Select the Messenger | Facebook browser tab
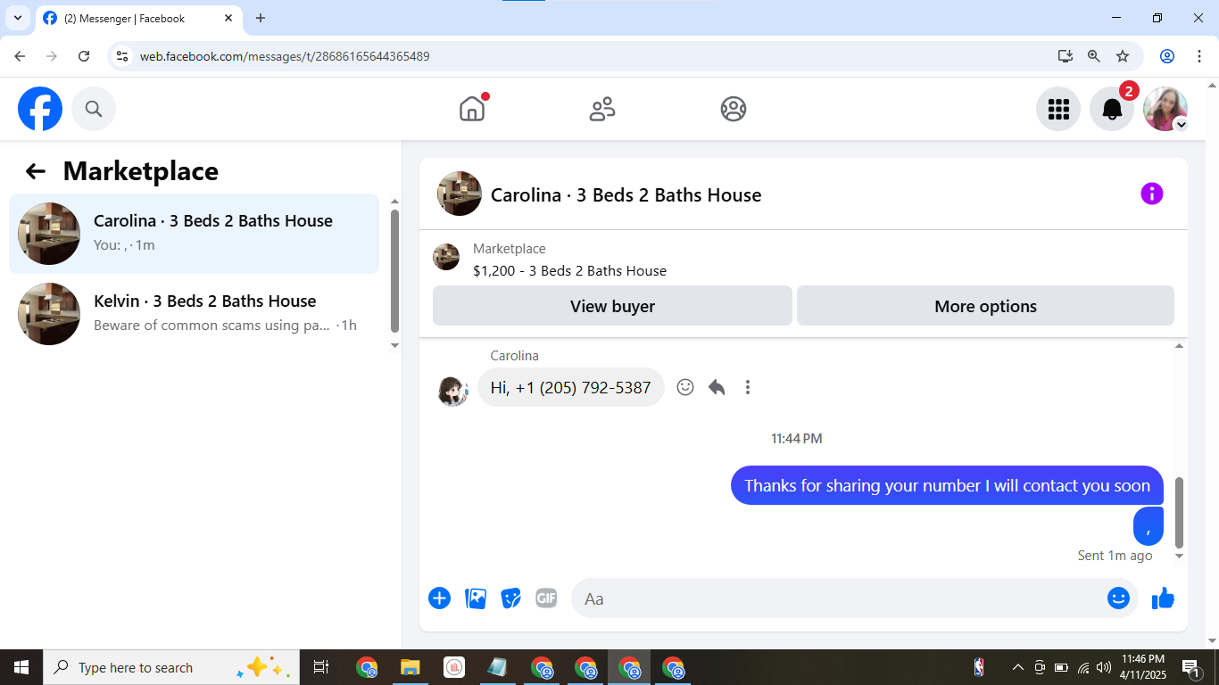 138,18
